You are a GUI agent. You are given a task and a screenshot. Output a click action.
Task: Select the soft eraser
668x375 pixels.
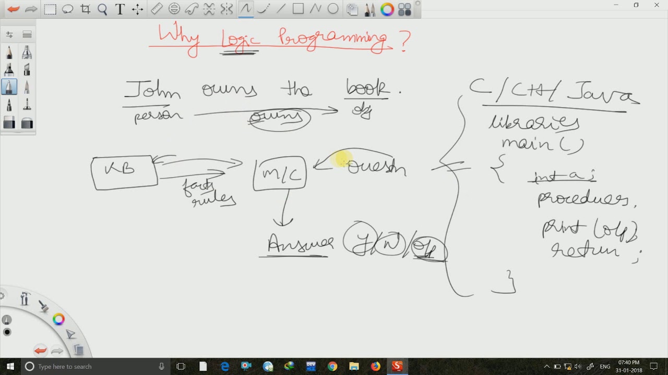(x=27, y=122)
